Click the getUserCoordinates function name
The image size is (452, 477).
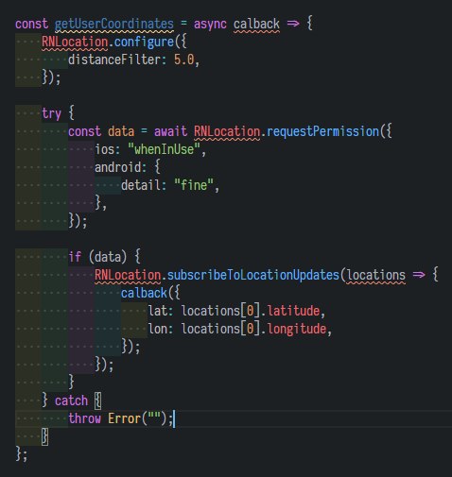coord(114,25)
